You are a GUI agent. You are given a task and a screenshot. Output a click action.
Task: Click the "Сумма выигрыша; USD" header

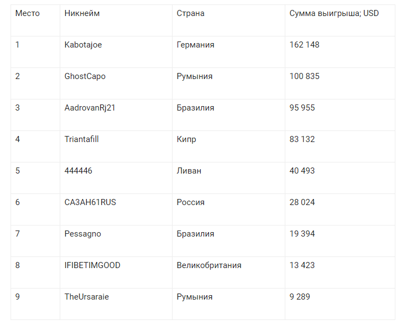click(x=334, y=13)
